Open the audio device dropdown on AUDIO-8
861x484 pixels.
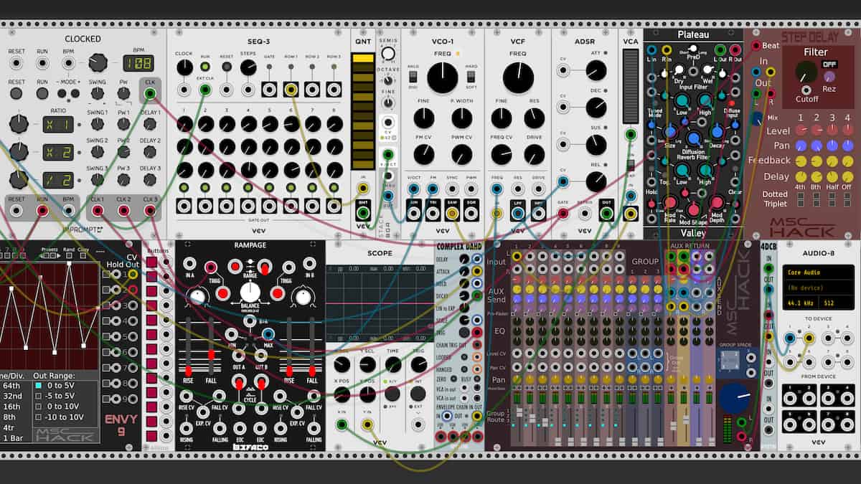point(806,287)
